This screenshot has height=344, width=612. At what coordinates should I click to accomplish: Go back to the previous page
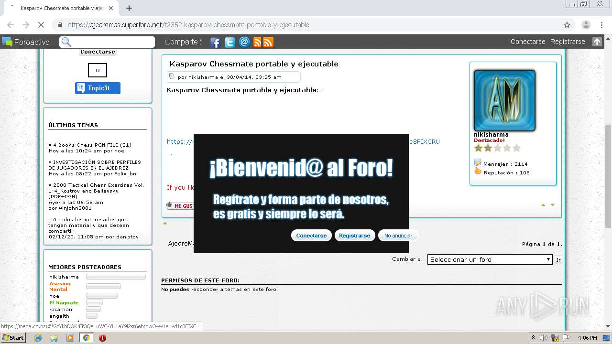pyautogui.click(x=11, y=25)
